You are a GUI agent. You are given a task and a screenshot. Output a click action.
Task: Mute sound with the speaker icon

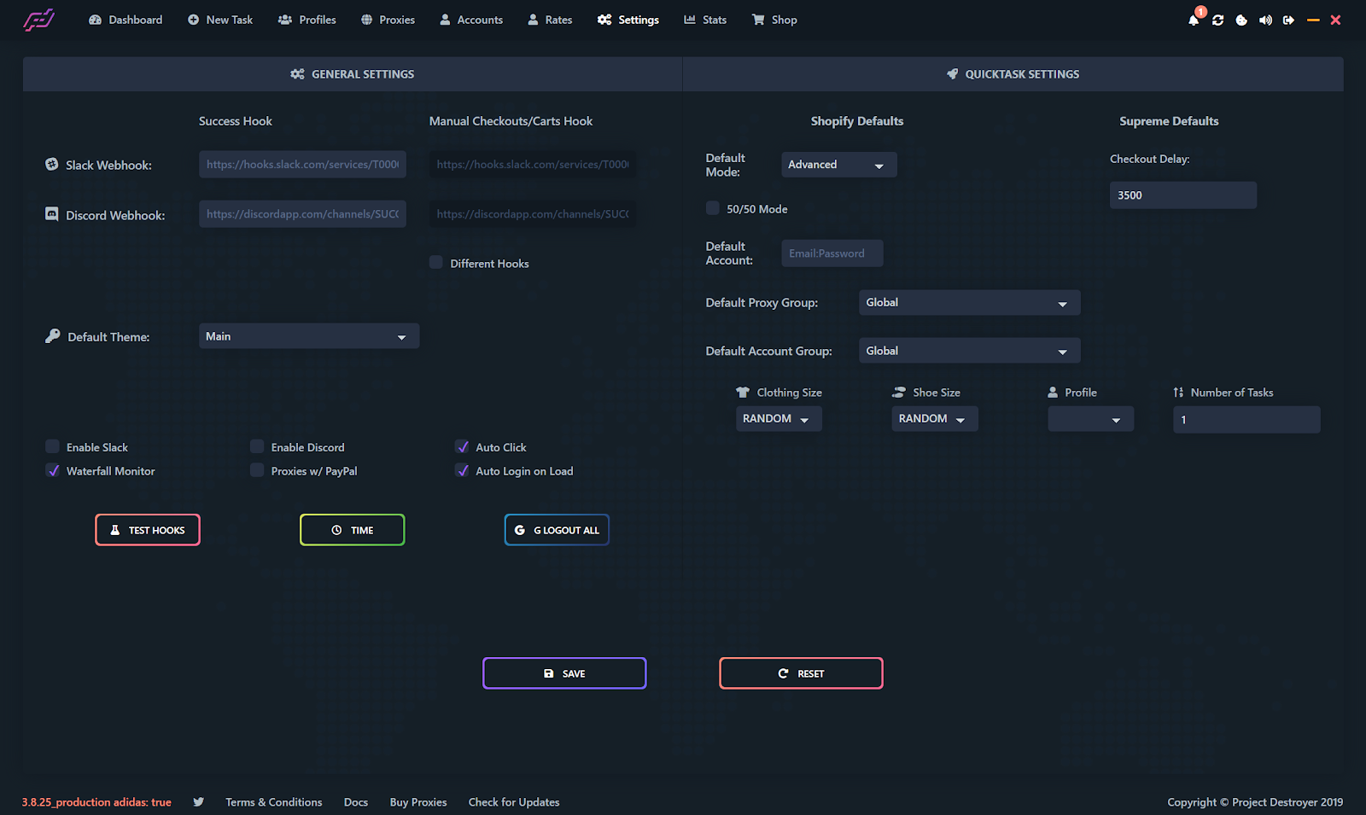pyautogui.click(x=1265, y=20)
